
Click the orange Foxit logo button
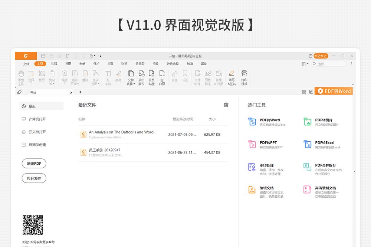pos(26,56)
